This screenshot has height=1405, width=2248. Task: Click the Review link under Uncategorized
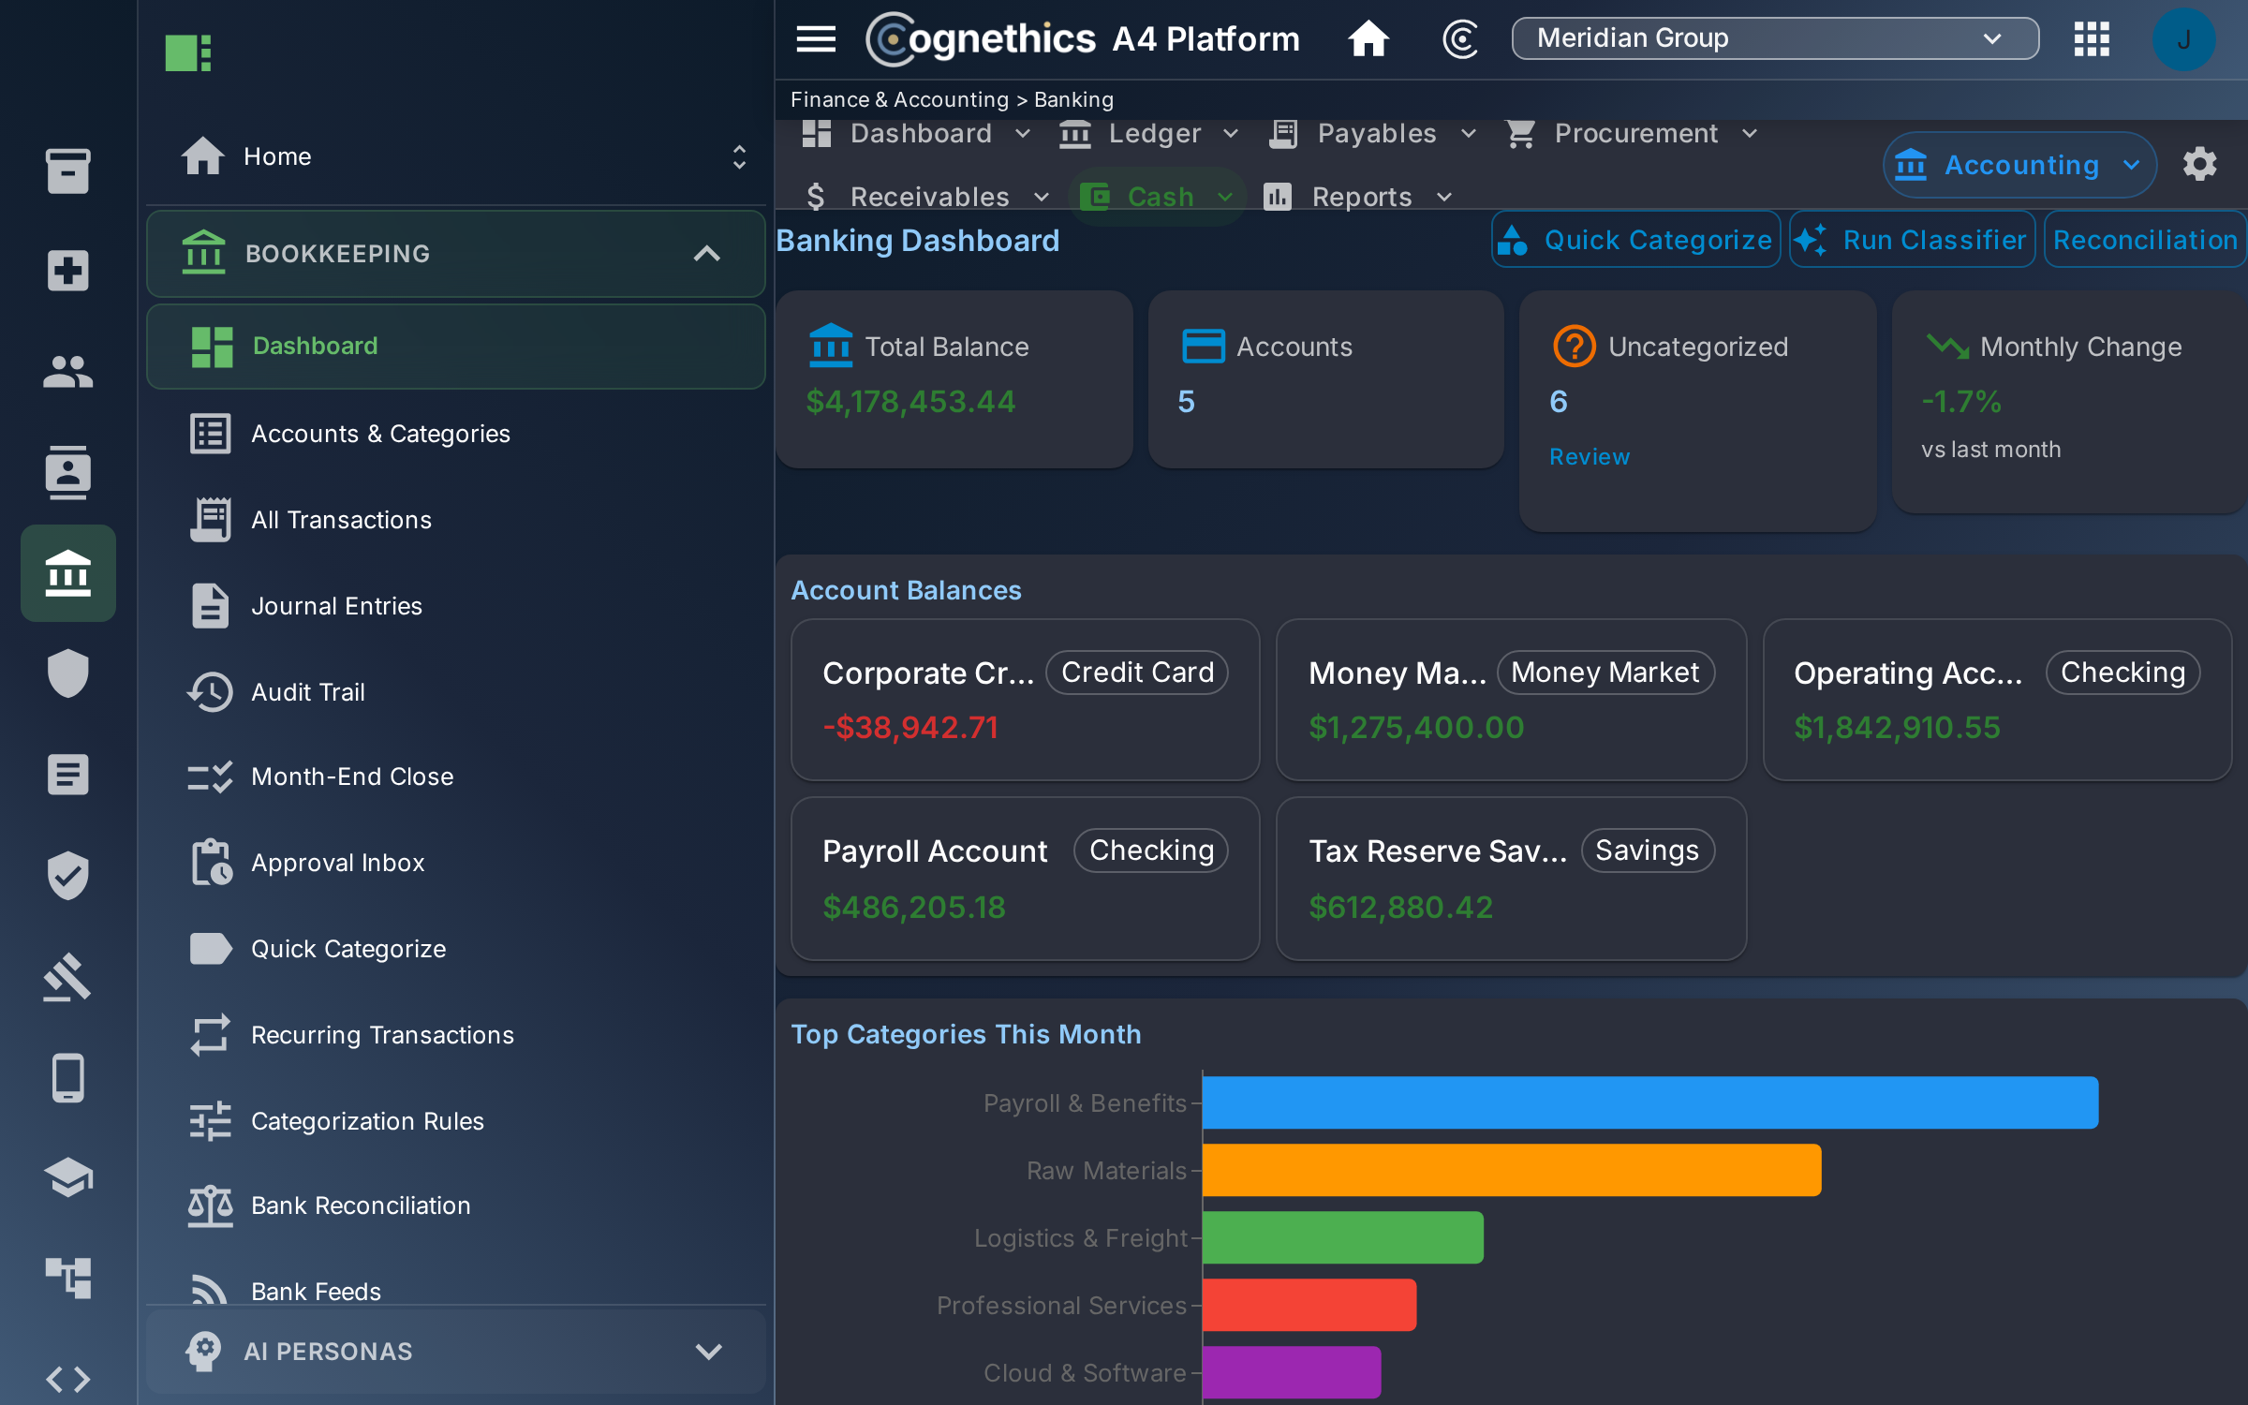click(x=1589, y=457)
